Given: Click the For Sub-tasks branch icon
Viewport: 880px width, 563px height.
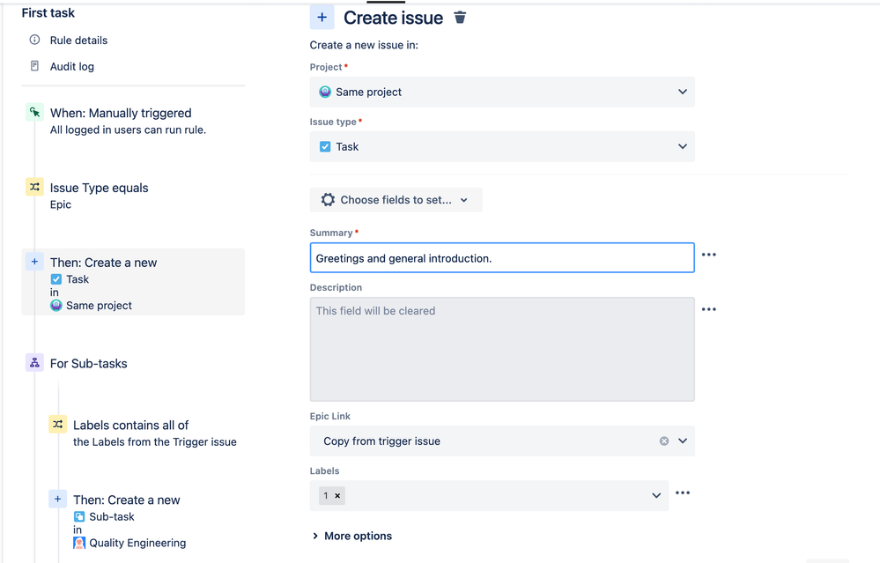Looking at the screenshot, I should [35, 363].
